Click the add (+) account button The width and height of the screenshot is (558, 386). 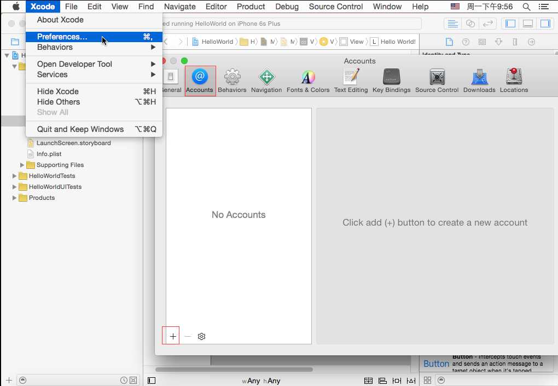coord(172,336)
